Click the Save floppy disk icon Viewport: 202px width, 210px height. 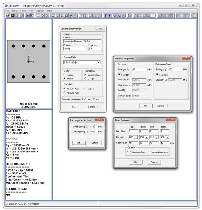(12, 16)
